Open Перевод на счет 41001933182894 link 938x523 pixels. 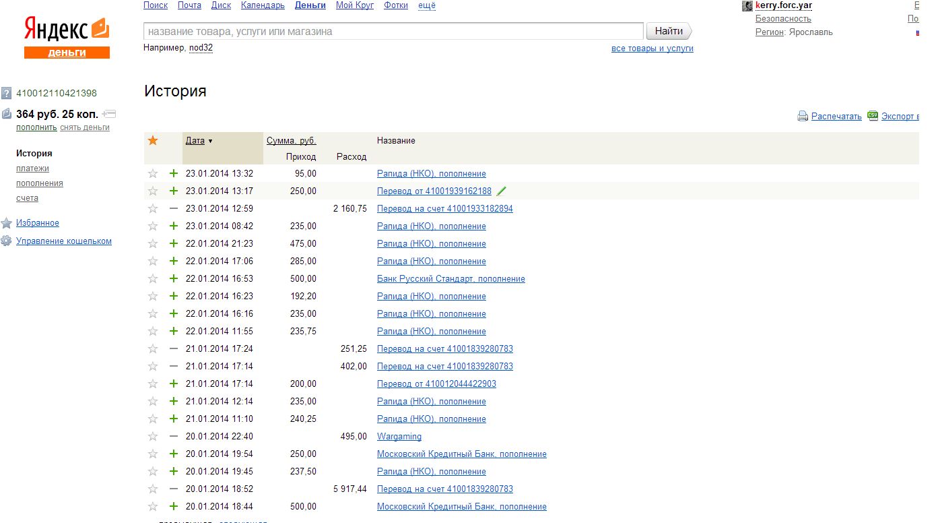tap(445, 208)
